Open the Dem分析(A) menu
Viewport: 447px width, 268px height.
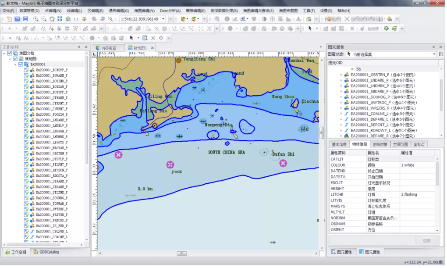170,11
